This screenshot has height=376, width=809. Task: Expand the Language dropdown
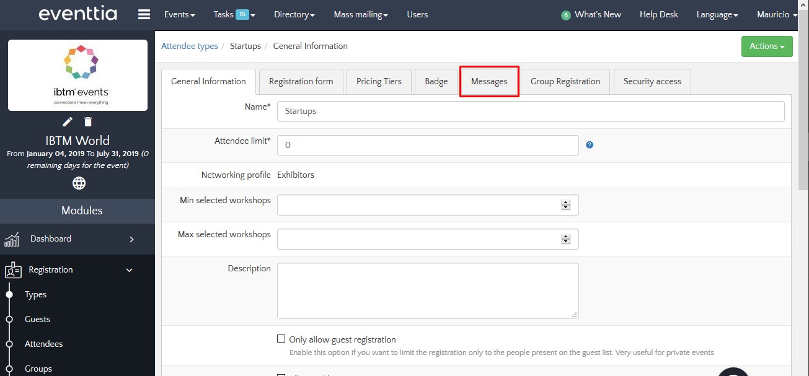(x=717, y=14)
